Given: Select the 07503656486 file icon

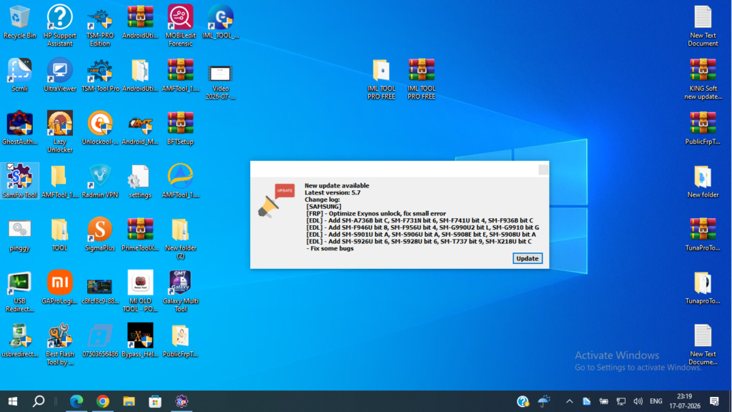Looking at the screenshot, I should tap(100, 340).
